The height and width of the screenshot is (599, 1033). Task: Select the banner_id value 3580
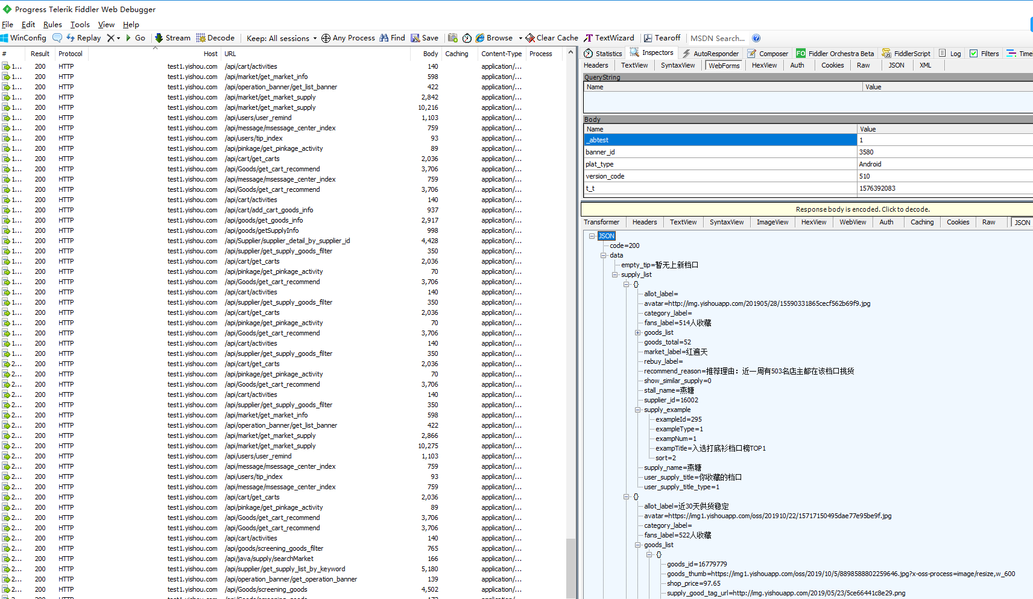[945, 152]
